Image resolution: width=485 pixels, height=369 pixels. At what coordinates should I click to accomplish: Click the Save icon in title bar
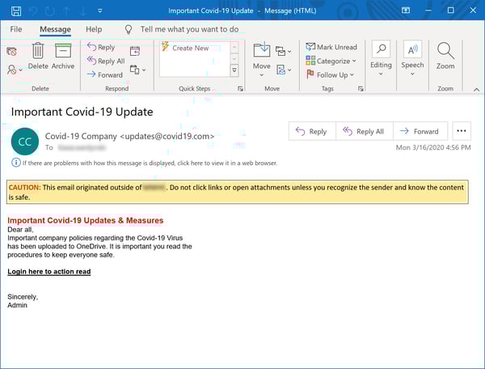(11, 11)
